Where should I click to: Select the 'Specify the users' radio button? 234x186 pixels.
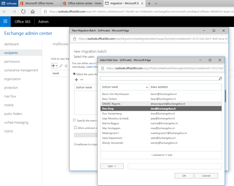click(75, 120)
